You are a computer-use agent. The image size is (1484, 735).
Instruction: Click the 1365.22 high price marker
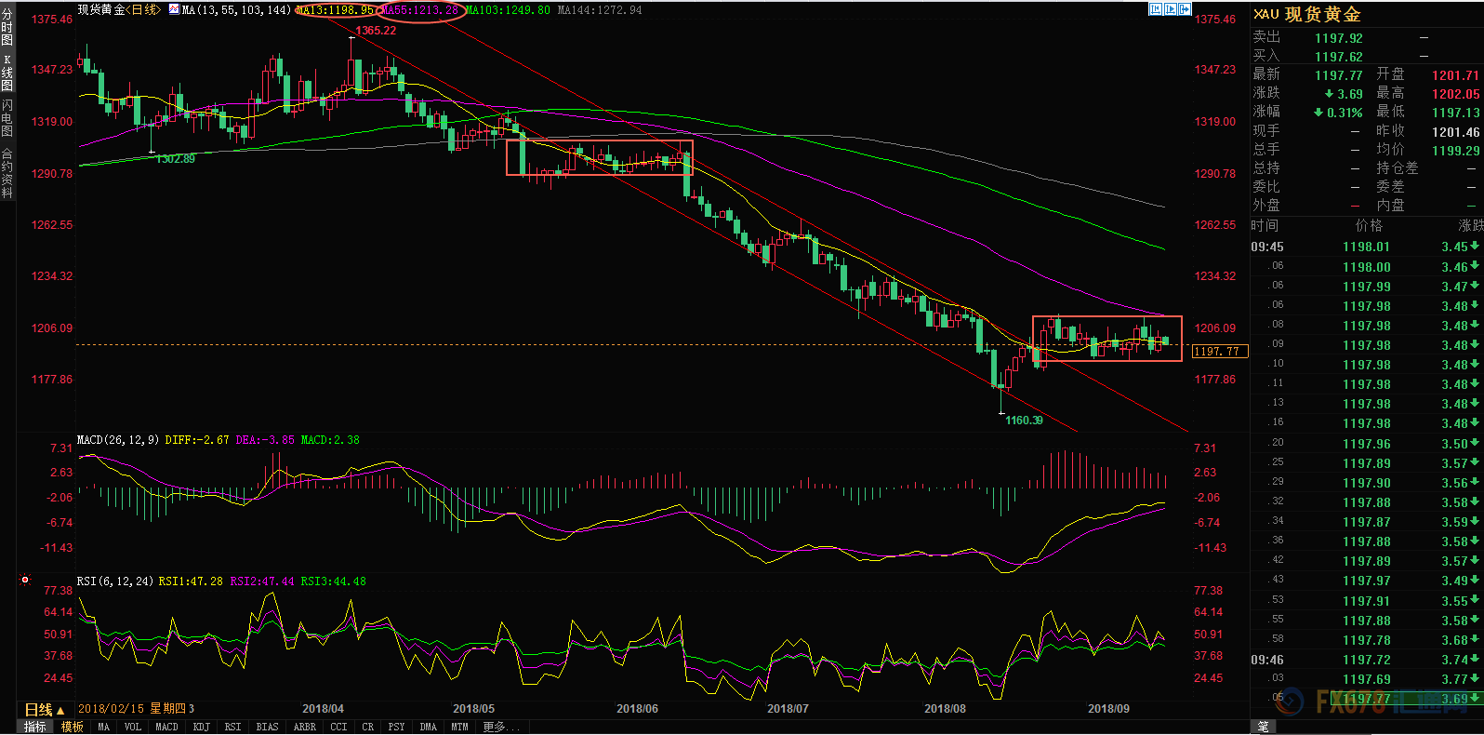point(376,31)
